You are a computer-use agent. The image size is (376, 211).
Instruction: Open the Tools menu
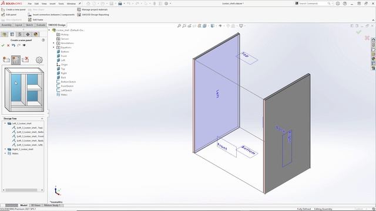(61, 4)
